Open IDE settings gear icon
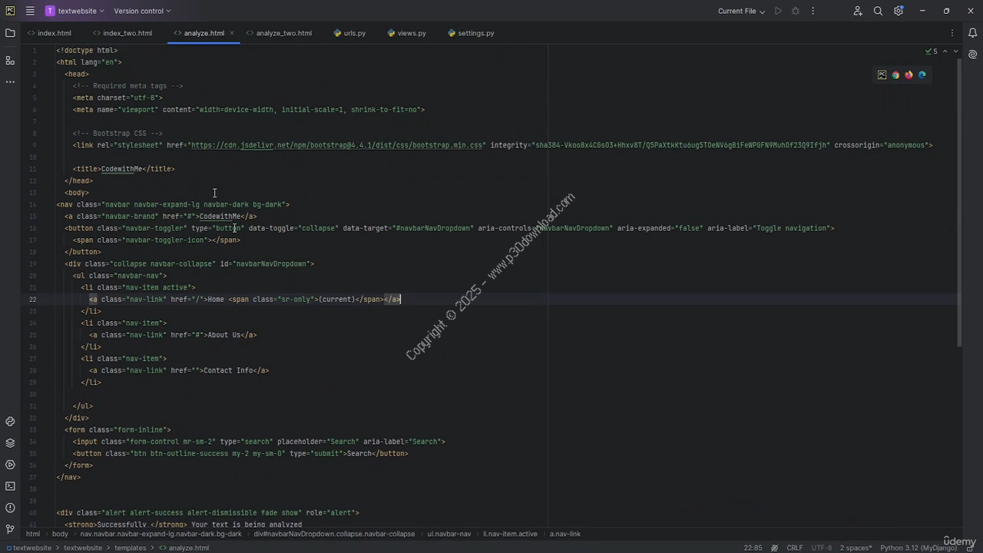 point(899,11)
